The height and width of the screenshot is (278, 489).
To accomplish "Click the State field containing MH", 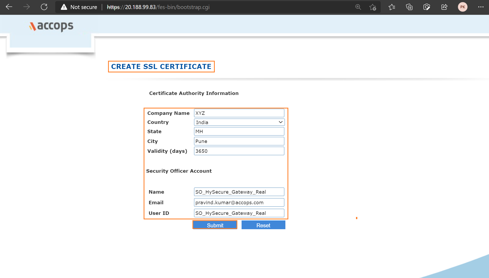I will 239,131.
